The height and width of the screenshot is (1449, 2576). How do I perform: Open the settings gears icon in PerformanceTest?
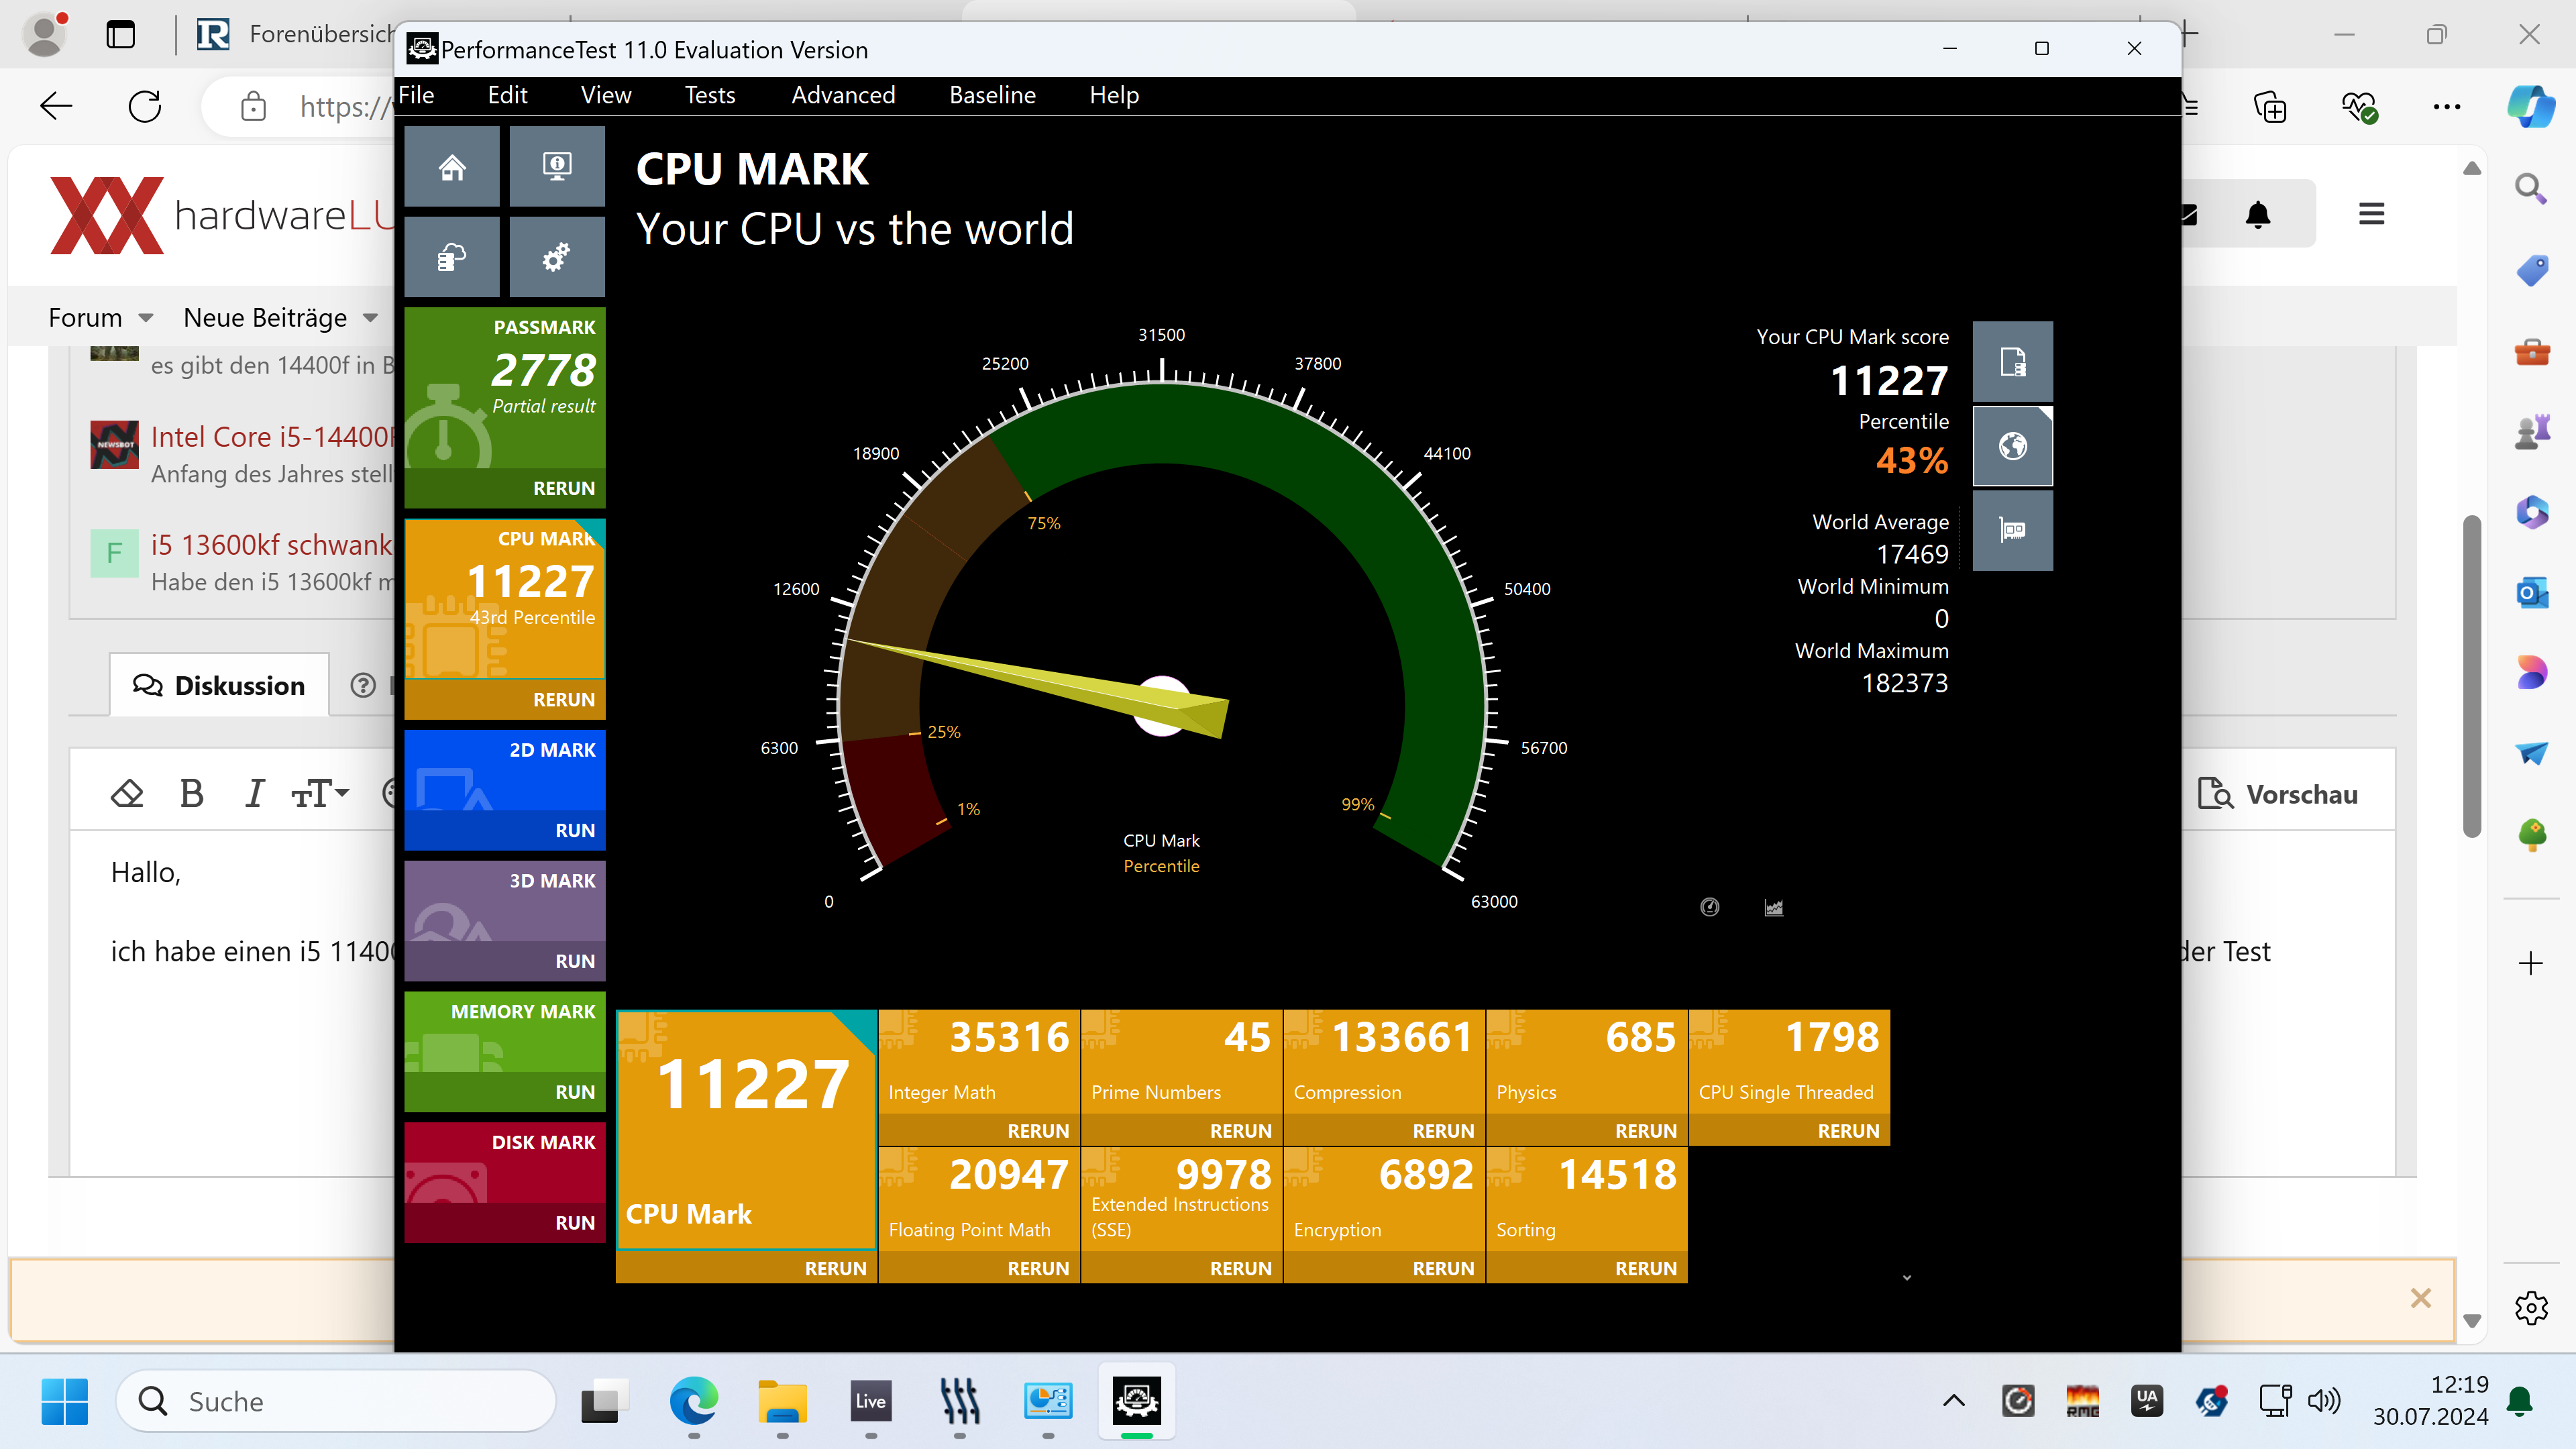(557, 258)
